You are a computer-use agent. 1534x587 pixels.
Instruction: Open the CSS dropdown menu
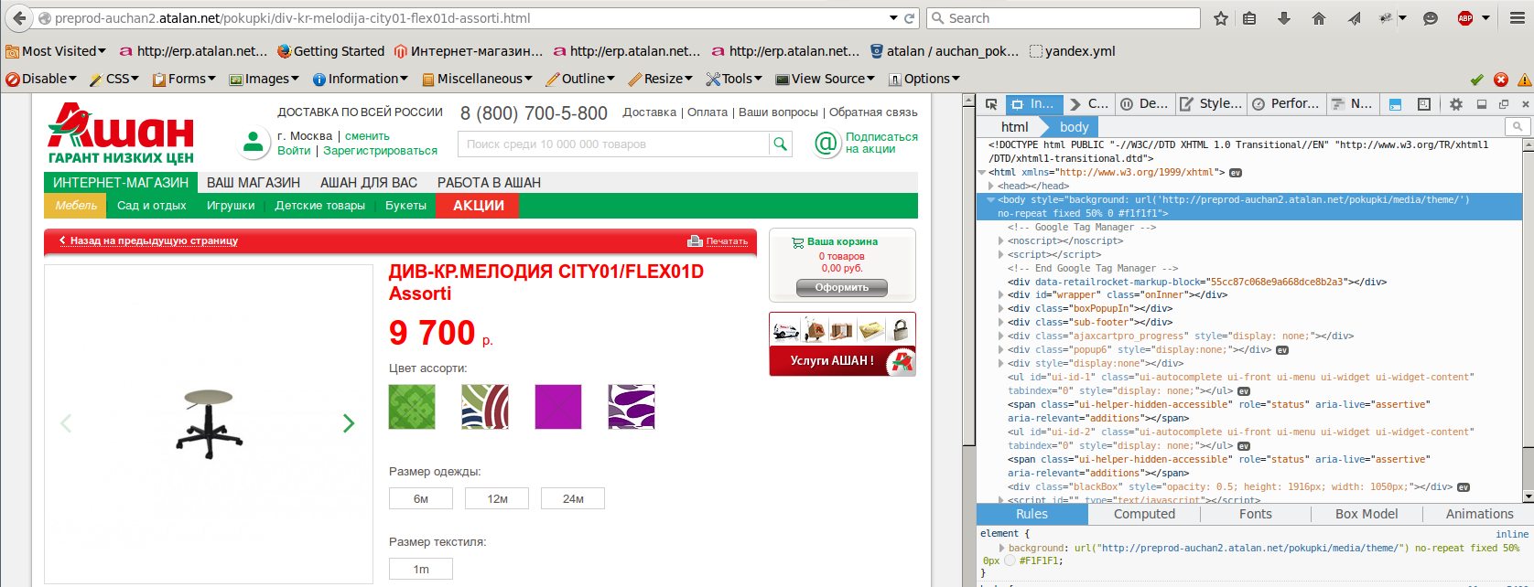point(114,79)
